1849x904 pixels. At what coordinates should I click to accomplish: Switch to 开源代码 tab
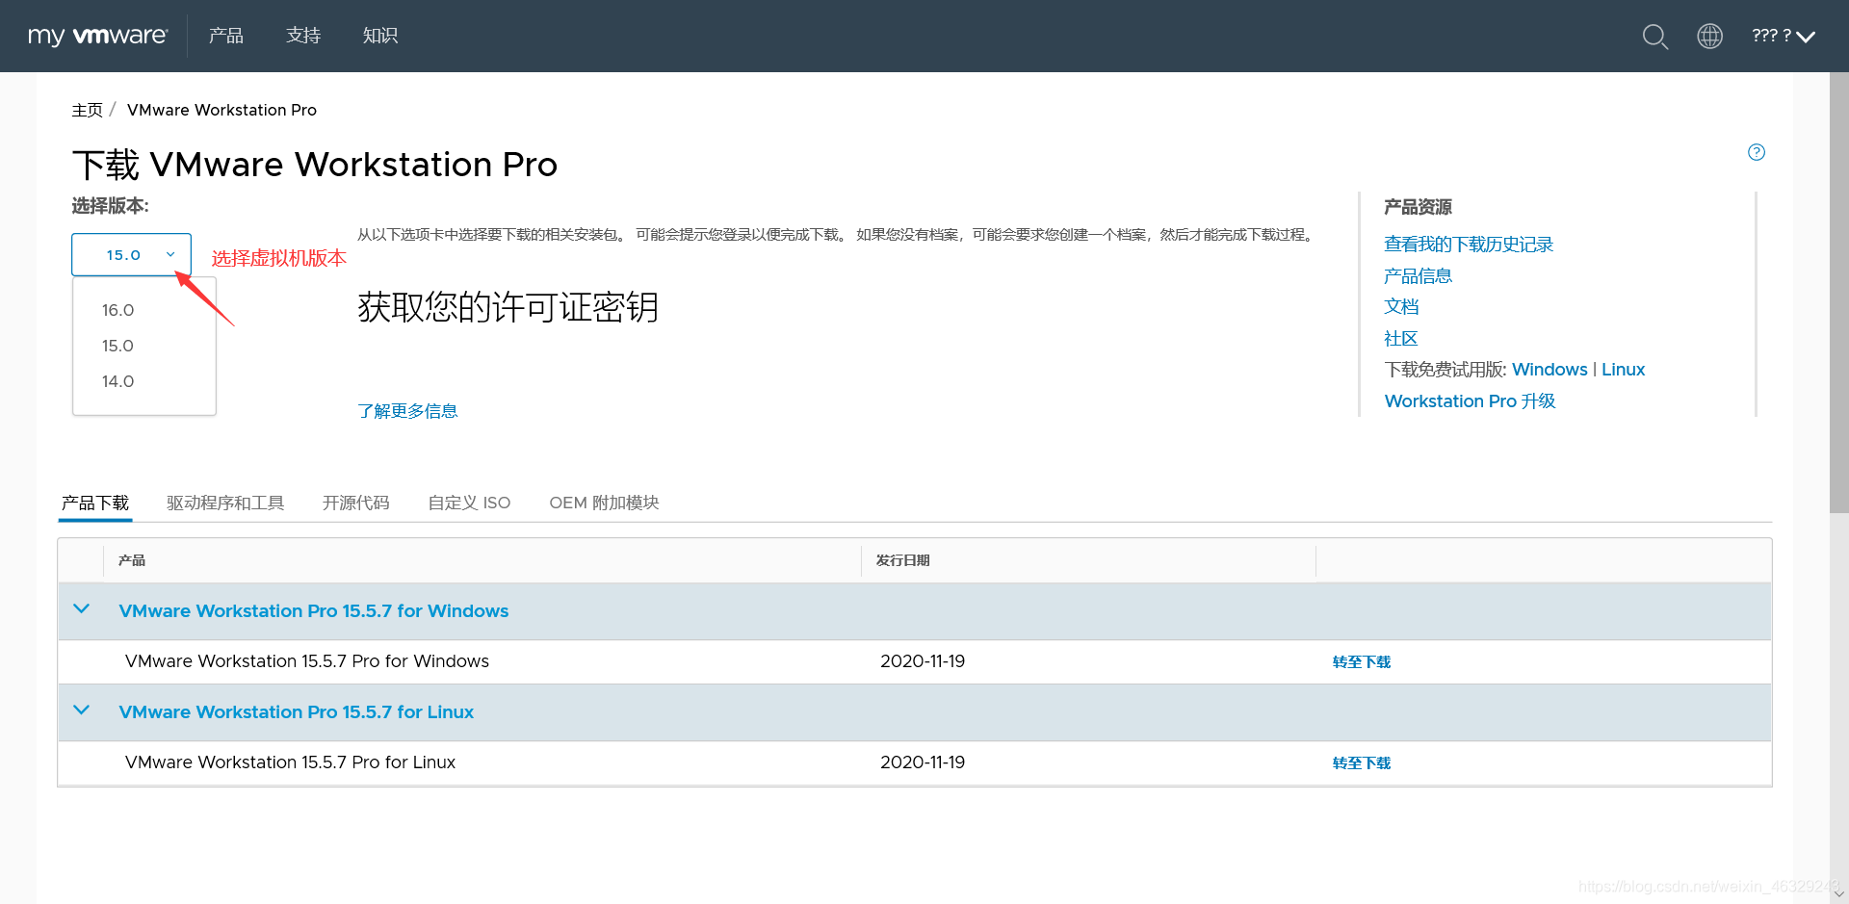(355, 503)
